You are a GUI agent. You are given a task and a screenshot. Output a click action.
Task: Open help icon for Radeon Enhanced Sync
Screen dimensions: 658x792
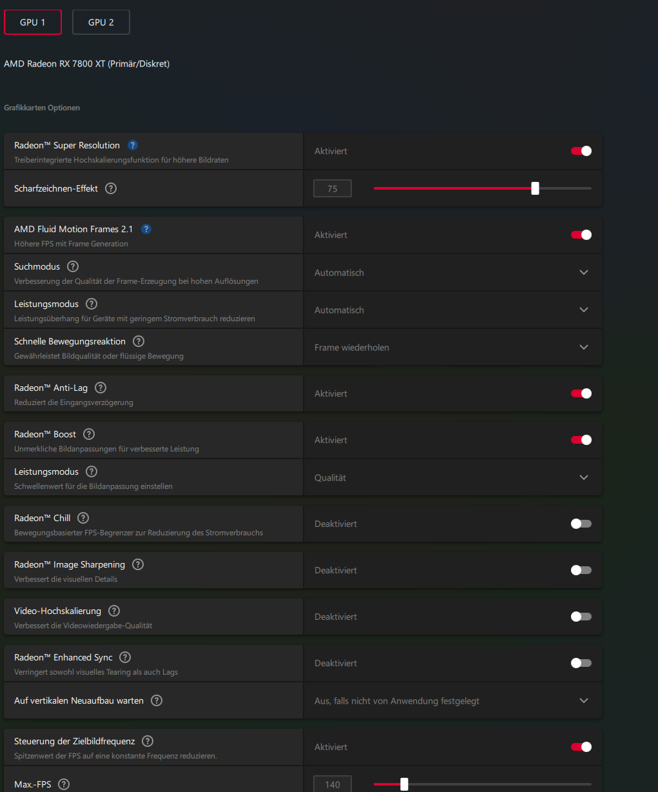pyautogui.click(x=125, y=658)
